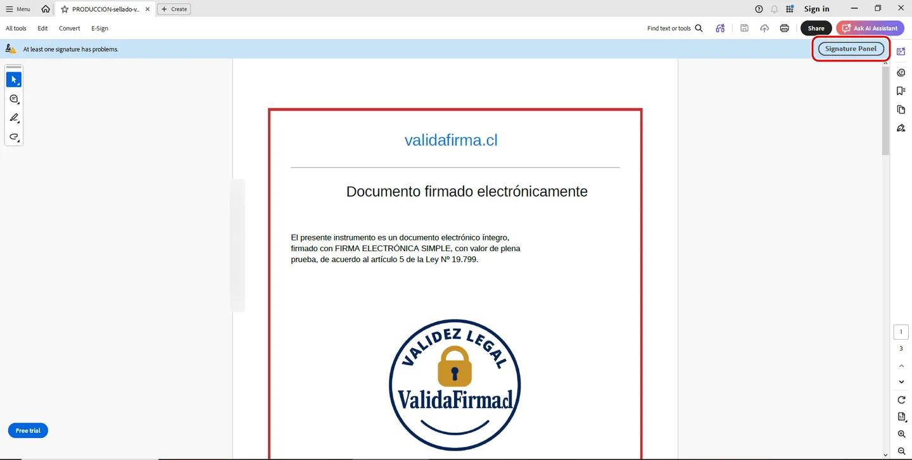Click the Share button

point(816,28)
